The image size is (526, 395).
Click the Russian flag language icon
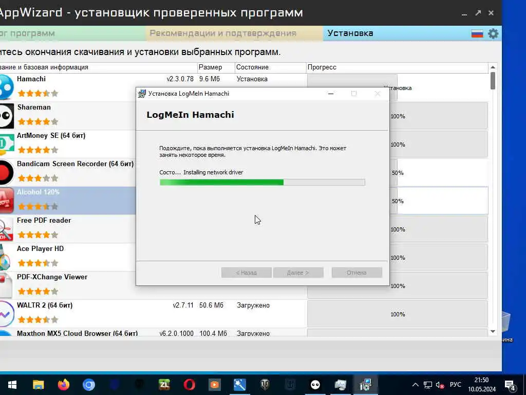coord(477,33)
